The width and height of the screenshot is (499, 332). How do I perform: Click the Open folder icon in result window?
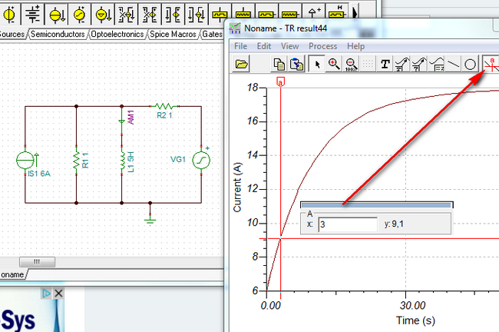(x=242, y=65)
